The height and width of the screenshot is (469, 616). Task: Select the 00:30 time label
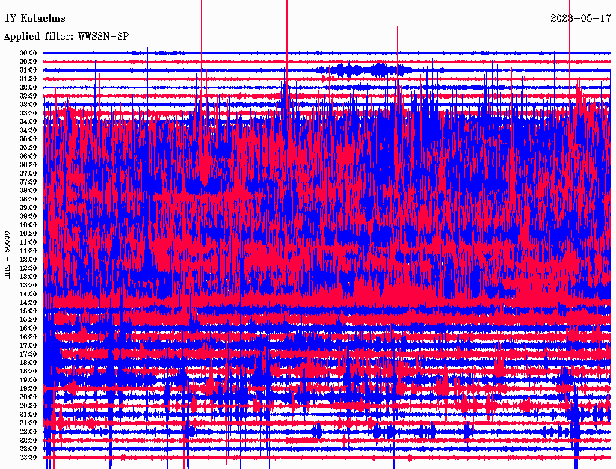click(x=28, y=62)
